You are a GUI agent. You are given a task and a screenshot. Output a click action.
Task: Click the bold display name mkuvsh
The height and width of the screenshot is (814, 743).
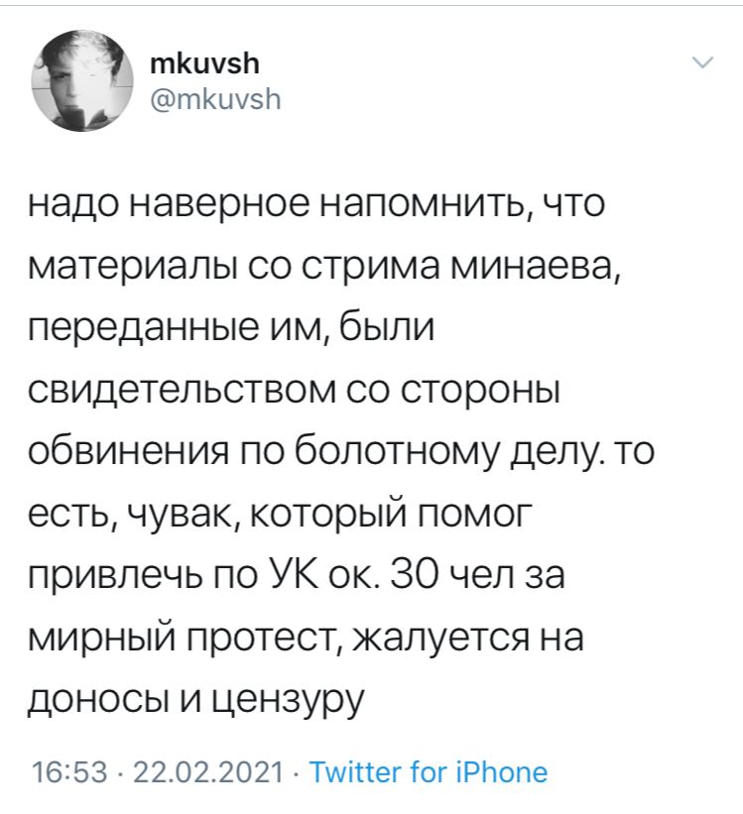click(x=208, y=64)
